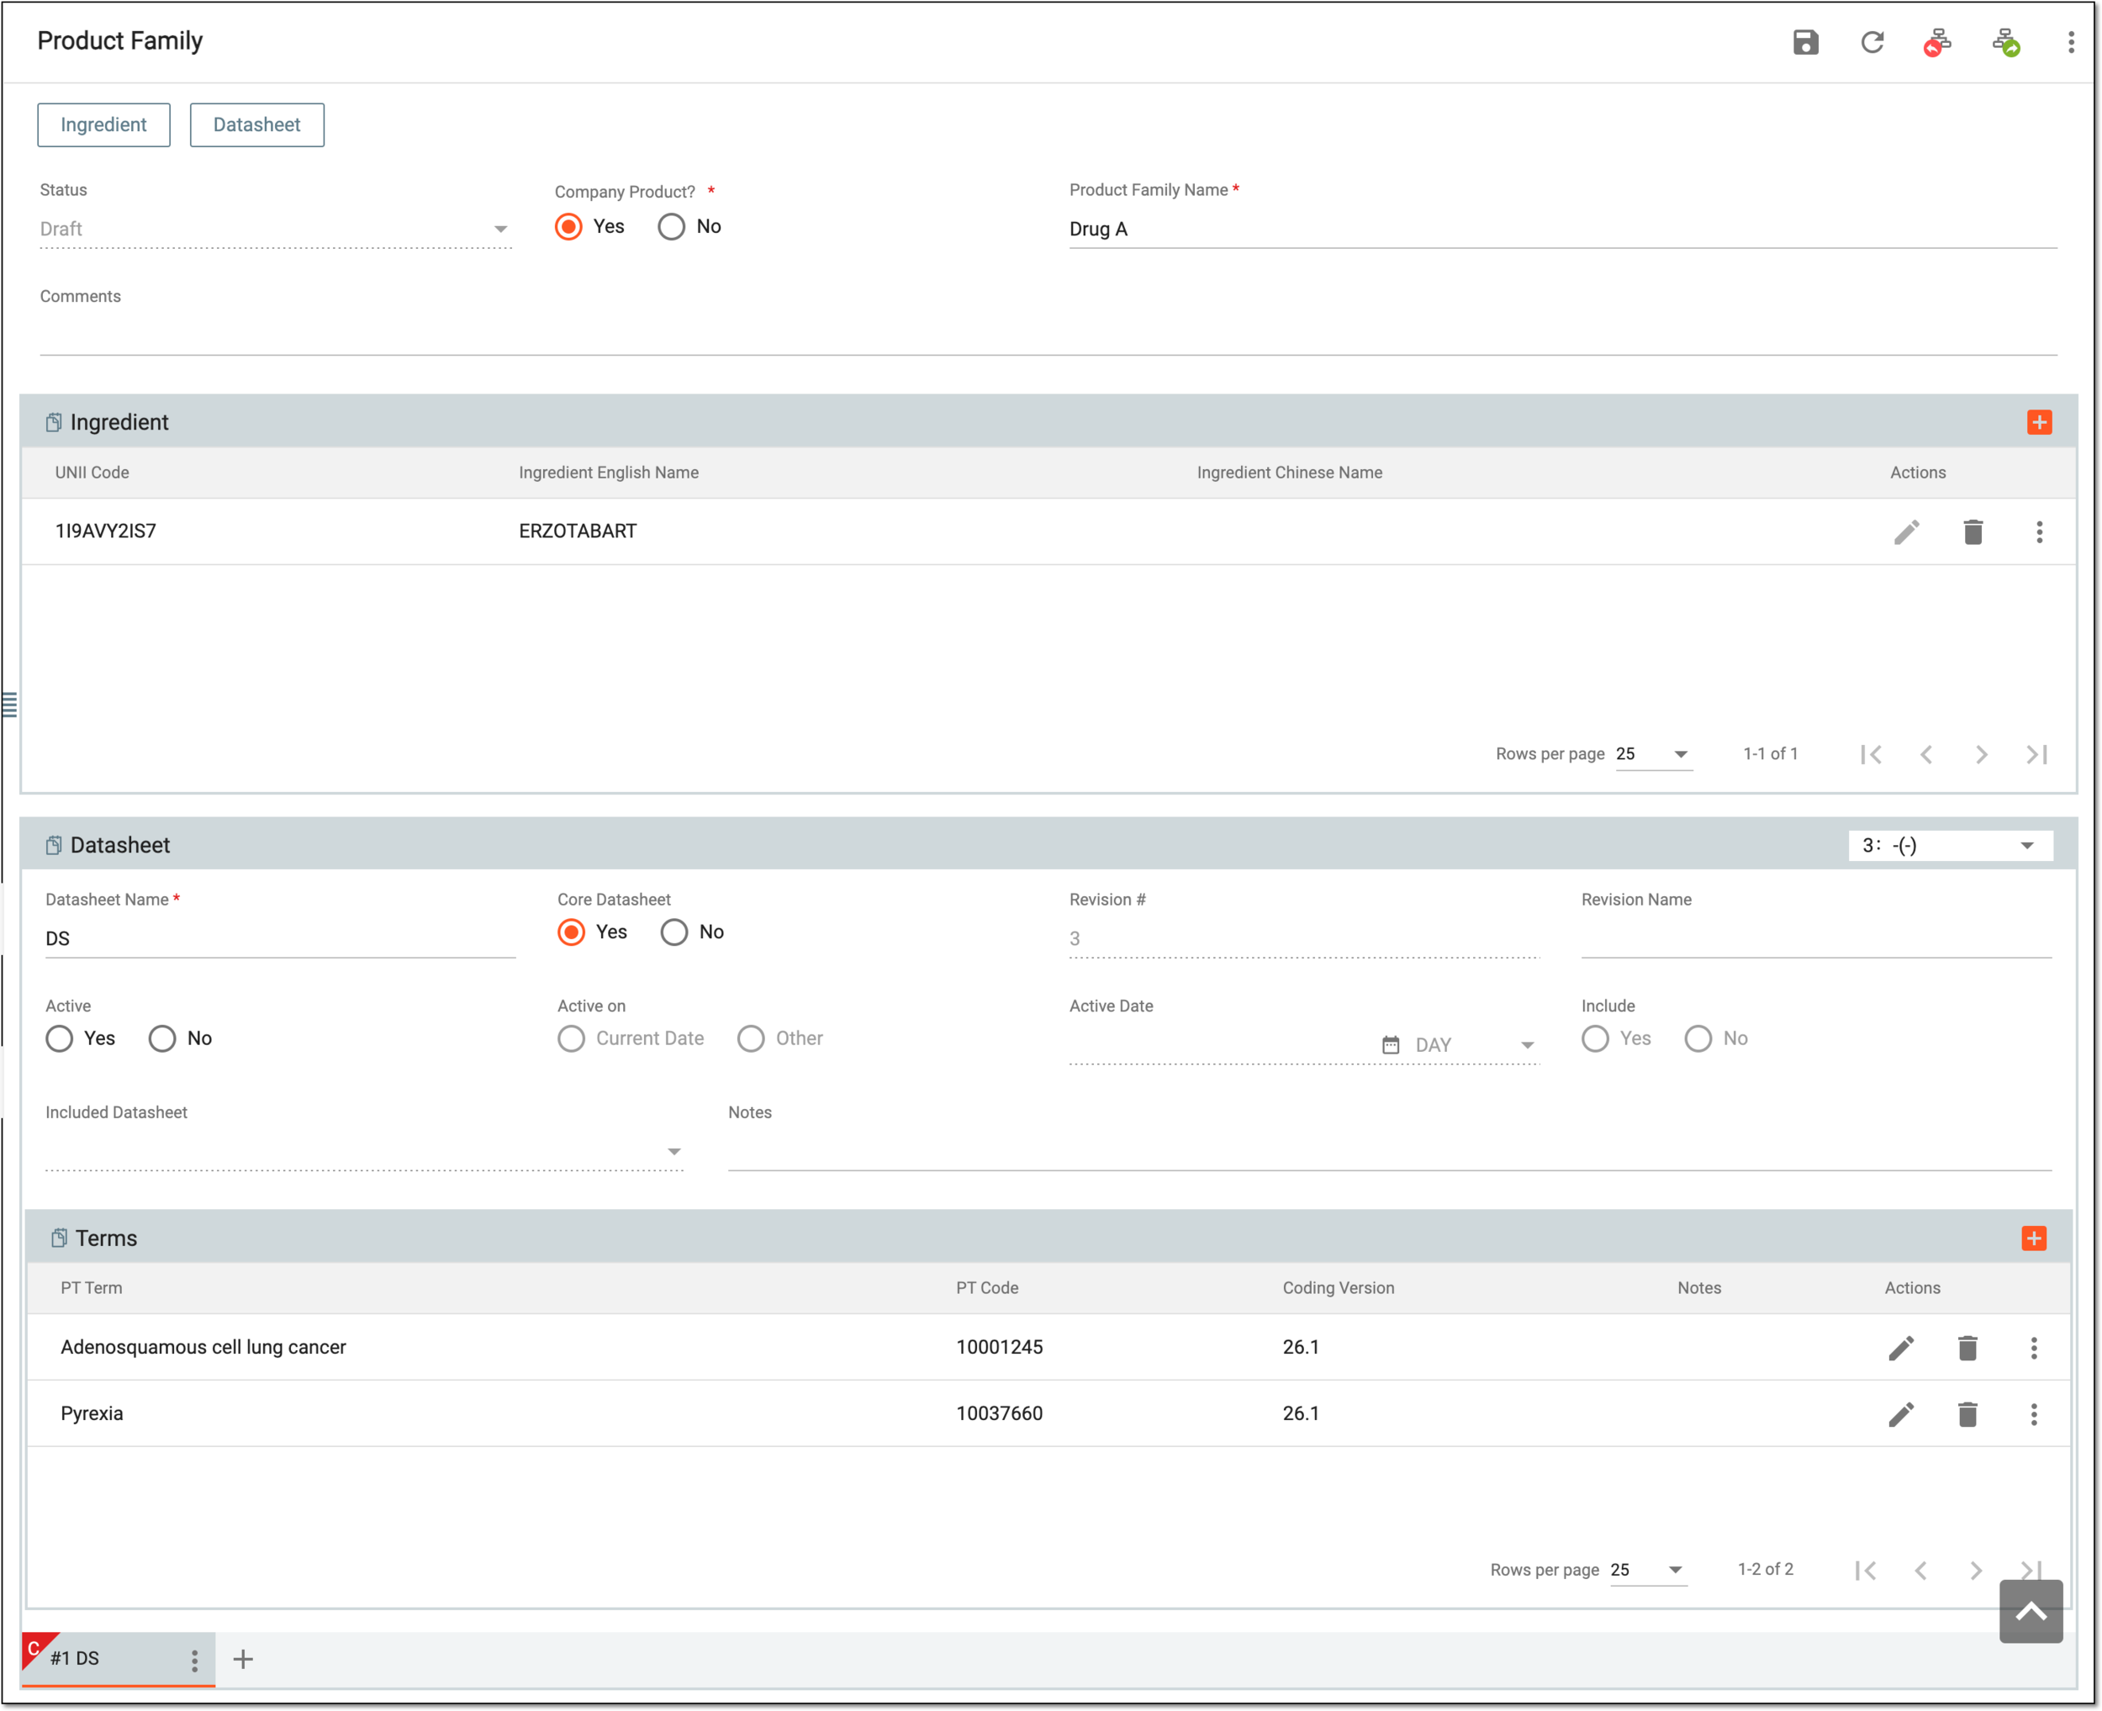Click the Revision Name field
Viewport: 2102px width, 1711px height.
[x=1815, y=938]
